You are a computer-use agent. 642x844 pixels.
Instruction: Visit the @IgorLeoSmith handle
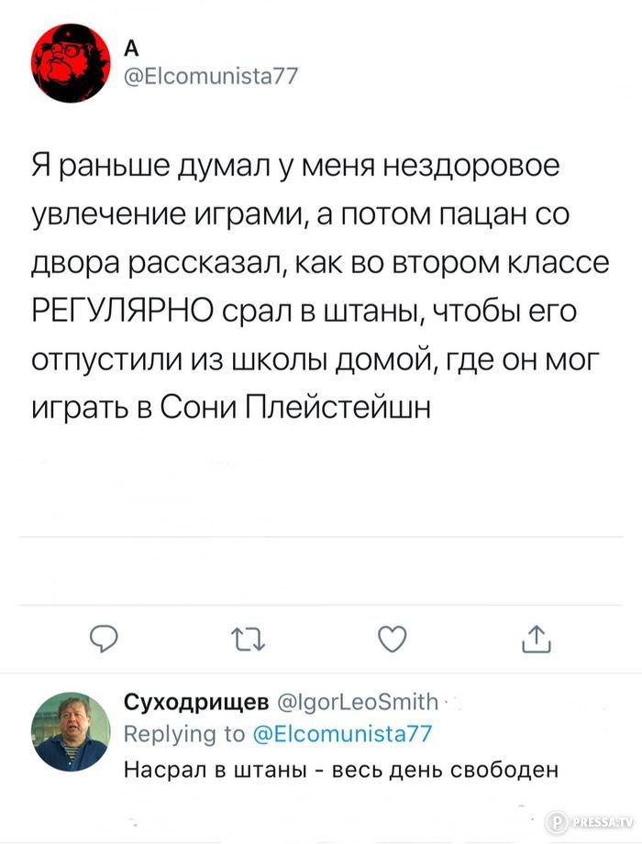(x=356, y=703)
